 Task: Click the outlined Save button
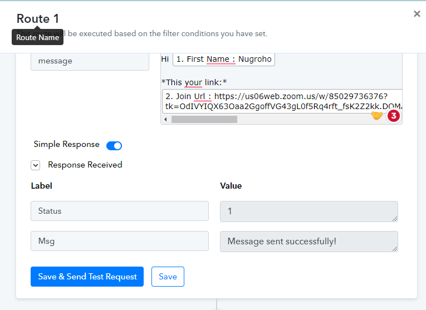click(168, 277)
